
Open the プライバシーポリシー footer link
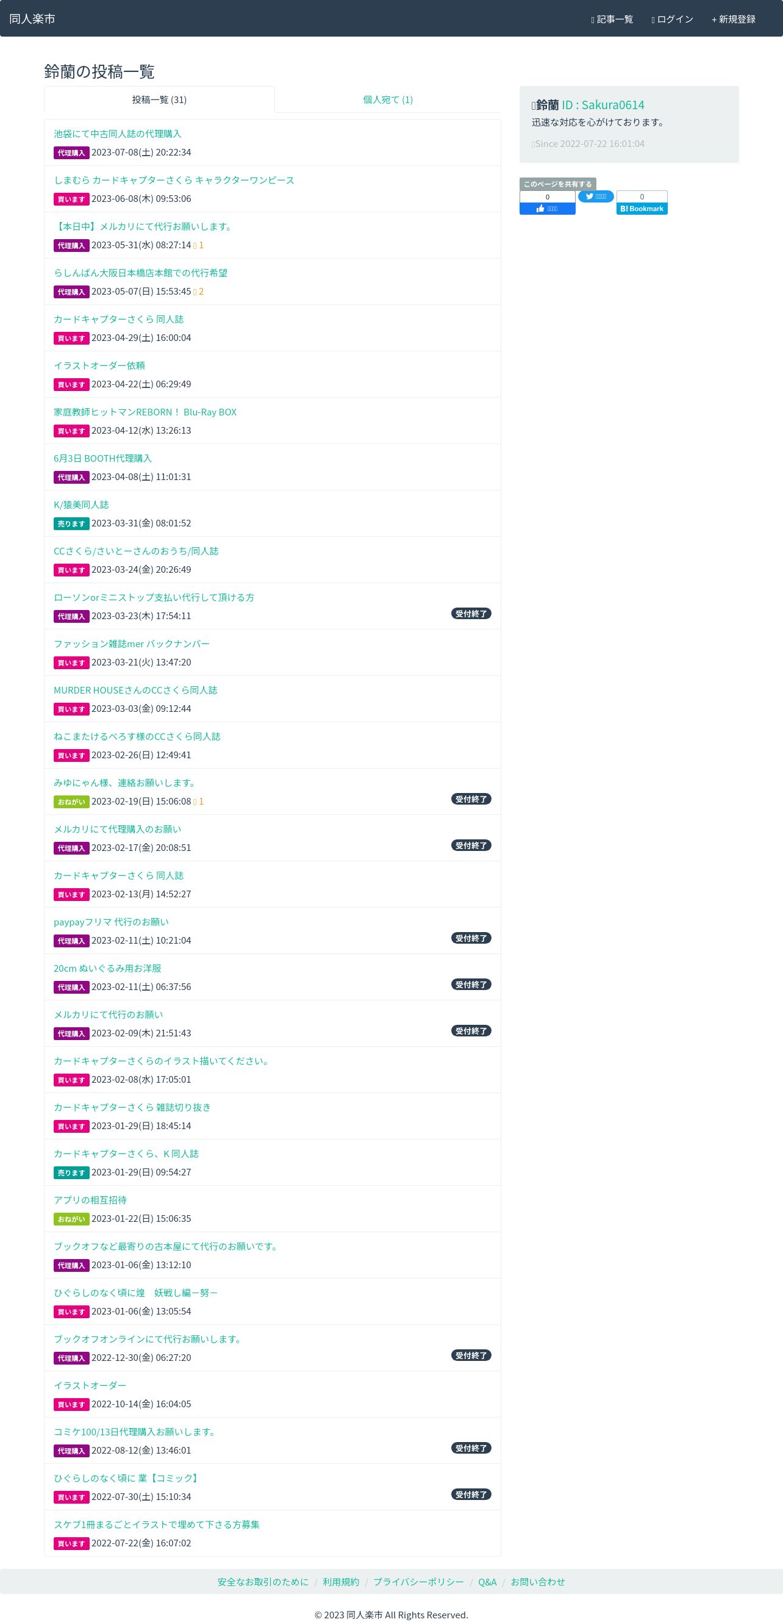point(418,1581)
